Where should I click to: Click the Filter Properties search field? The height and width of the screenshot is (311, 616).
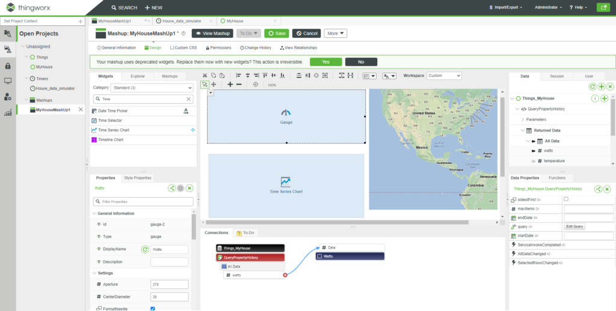pos(143,202)
